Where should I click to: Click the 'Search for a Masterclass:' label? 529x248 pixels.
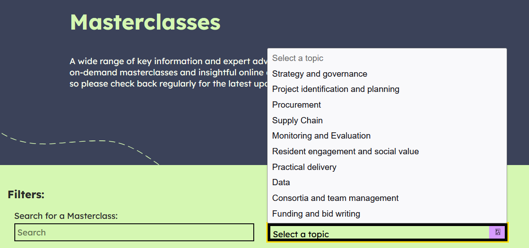(x=66, y=216)
